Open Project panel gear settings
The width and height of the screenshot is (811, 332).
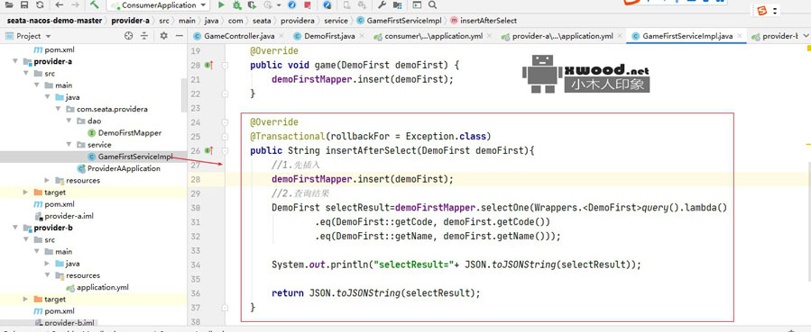pyautogui.click(x=163, y=36)
